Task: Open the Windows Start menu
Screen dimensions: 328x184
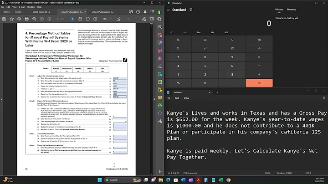Action: click(x=100, y=180)
